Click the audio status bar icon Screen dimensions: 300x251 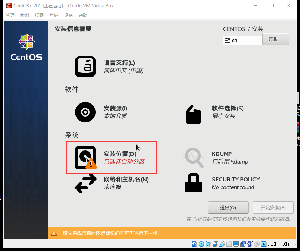(208, 244)
